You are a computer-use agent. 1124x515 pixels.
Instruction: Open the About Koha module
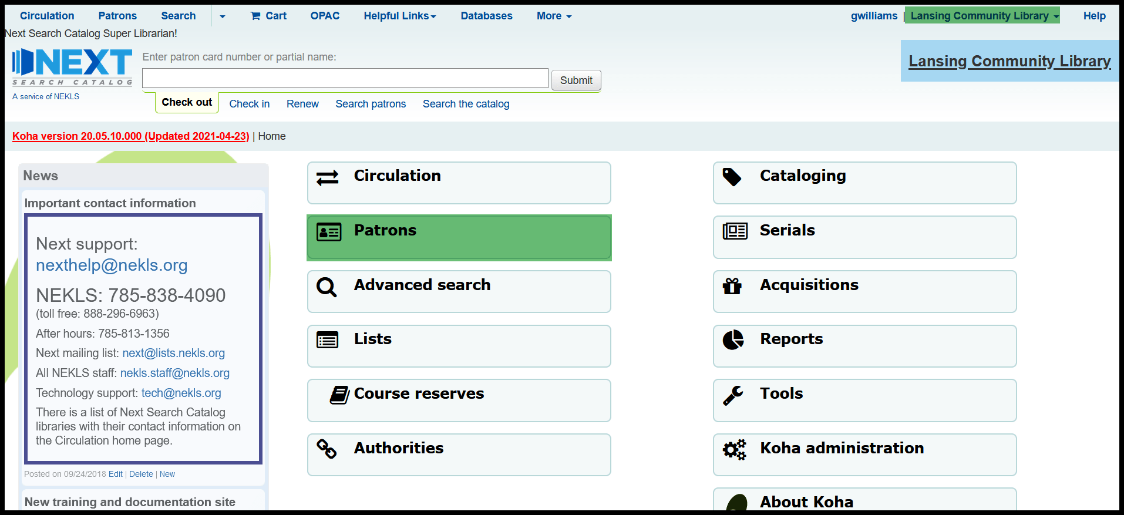pyautogui.click(x=865, y=500)
